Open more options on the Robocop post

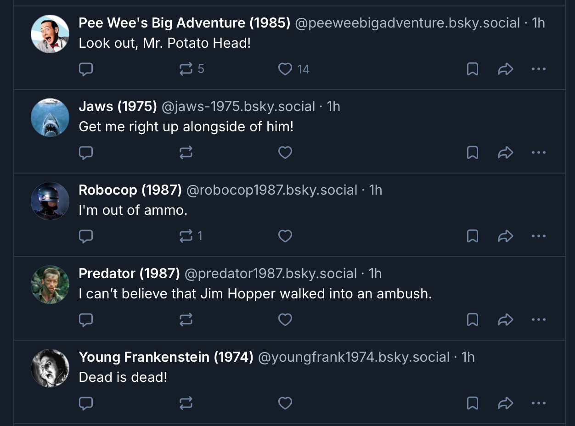coord(538,236)
